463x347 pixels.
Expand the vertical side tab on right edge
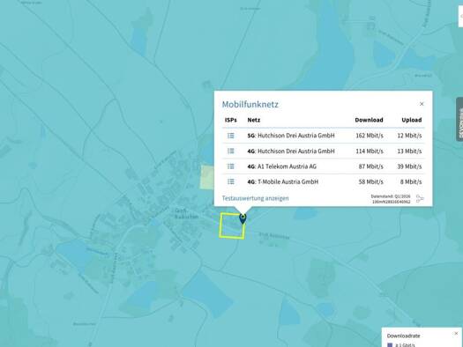pos(459,119)
